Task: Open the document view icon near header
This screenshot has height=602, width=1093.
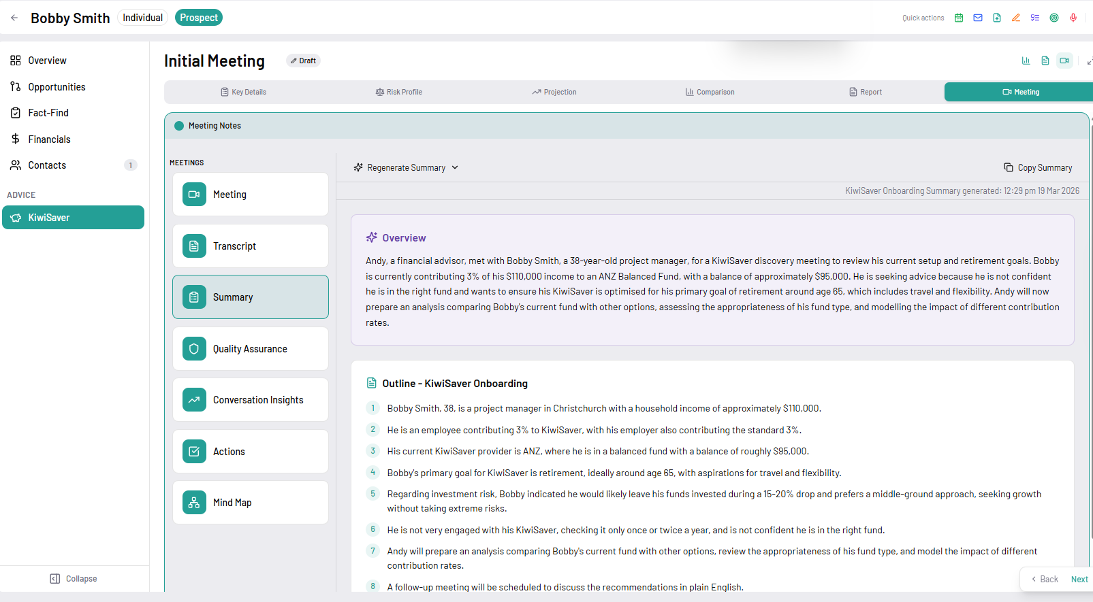Action: [x=1045, y=61]
